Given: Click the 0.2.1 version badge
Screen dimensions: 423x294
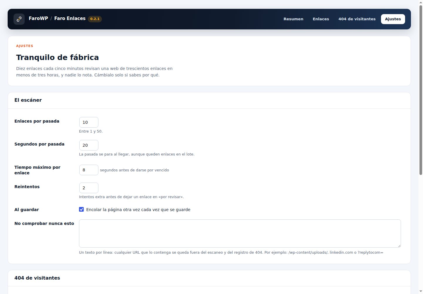Looking at the screenshot, I should pyautogui.click(x=95, y=19).
